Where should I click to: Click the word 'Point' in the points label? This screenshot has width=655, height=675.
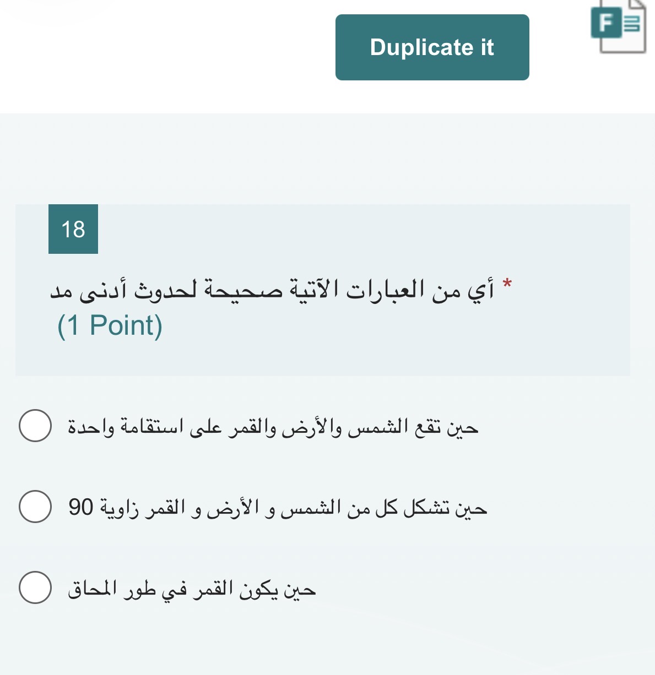click(x=122, y=325)
